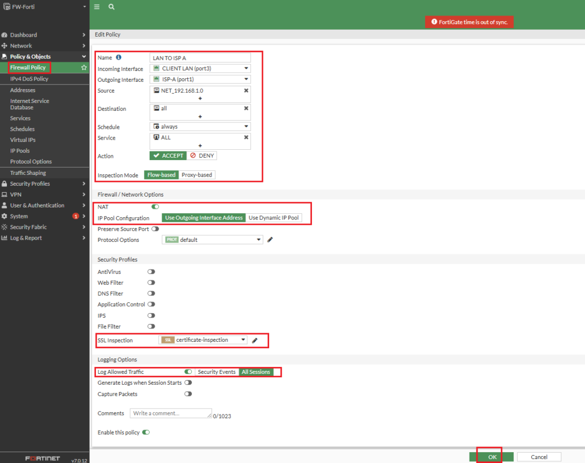The width and height of the screenshot is (585, 463).
Task: Enable the AntiVirus security profile toggle
Action: tap(151, 272)
